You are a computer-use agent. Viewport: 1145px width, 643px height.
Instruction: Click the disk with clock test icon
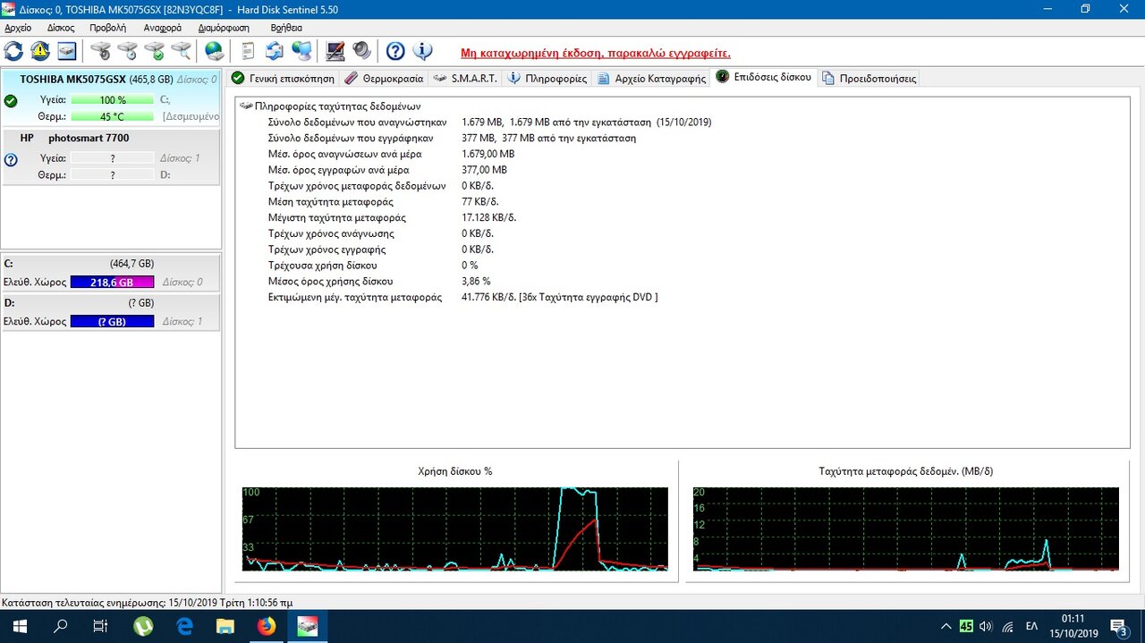point(128,51)
